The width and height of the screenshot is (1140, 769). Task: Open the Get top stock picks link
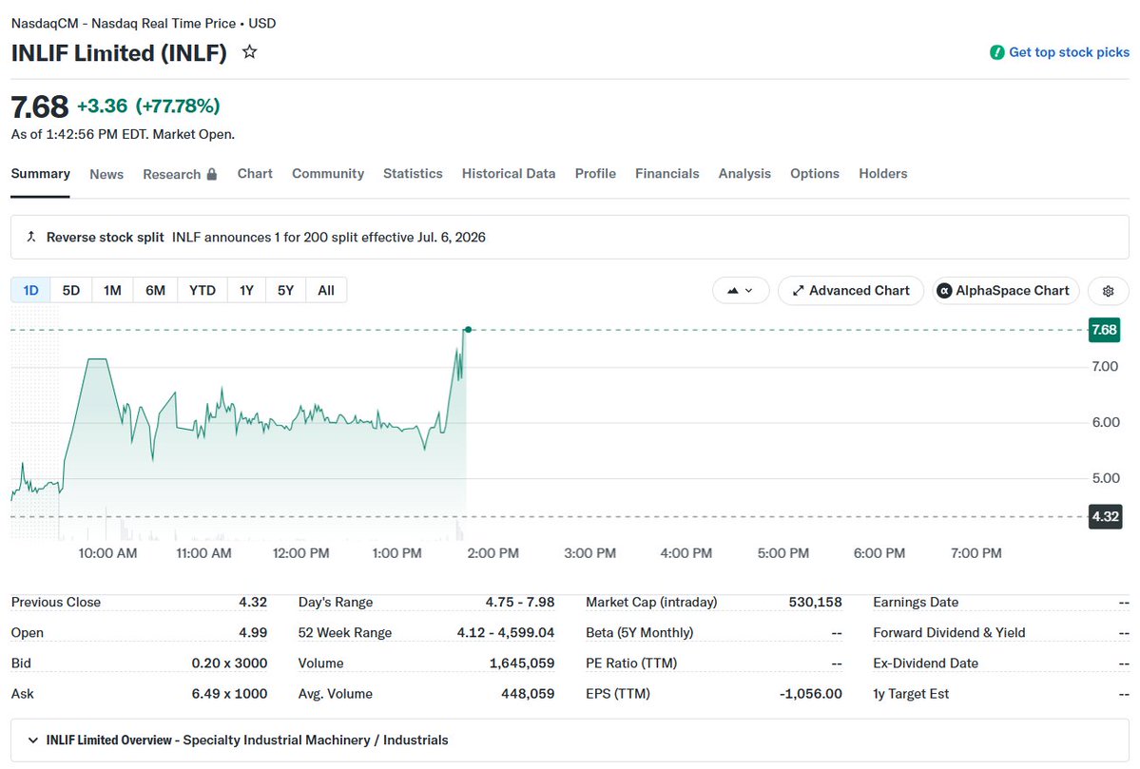point(1069,52)
